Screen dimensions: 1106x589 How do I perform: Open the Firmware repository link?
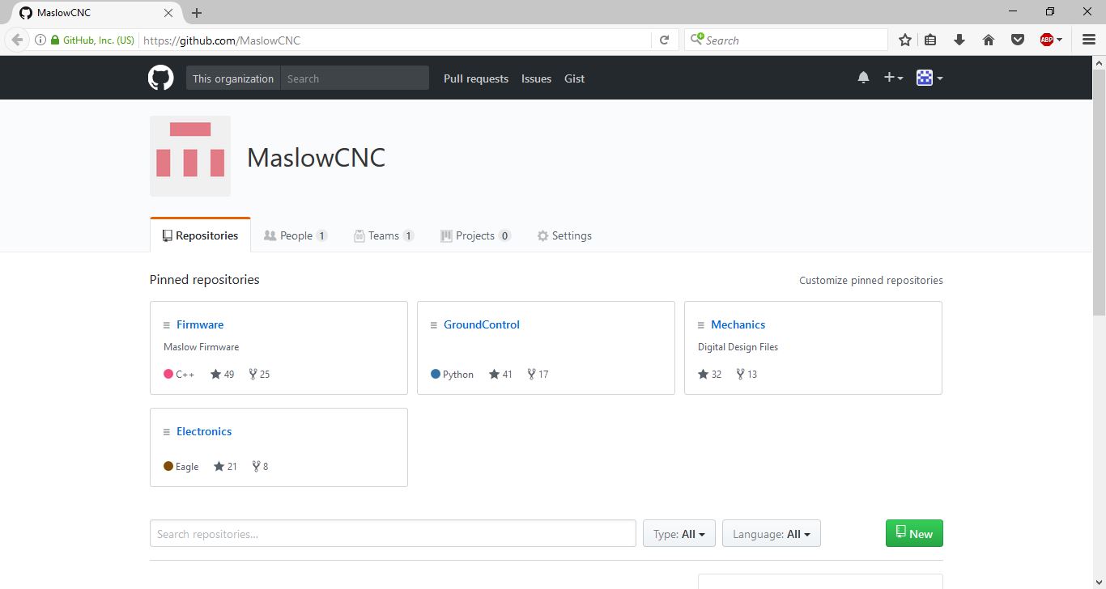pos(200,324)
